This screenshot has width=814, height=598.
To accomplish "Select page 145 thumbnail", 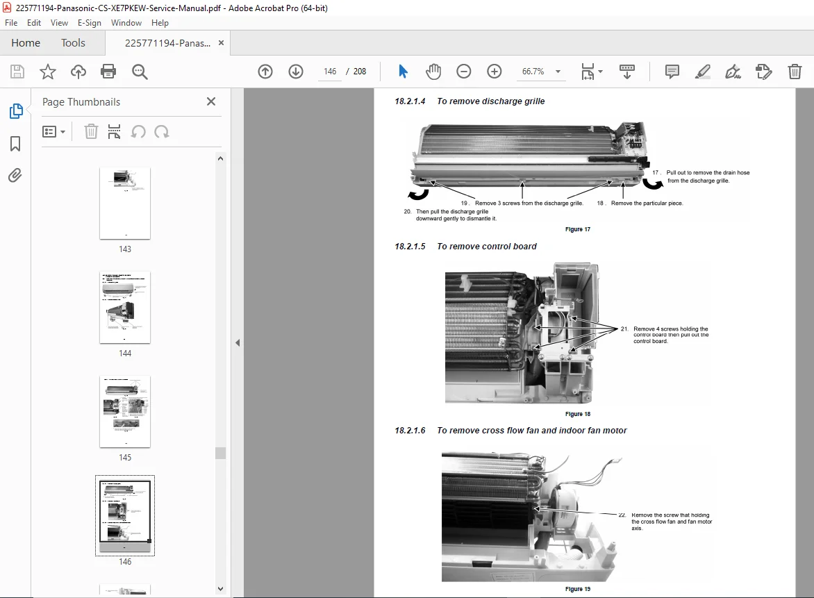I will 125,412.
